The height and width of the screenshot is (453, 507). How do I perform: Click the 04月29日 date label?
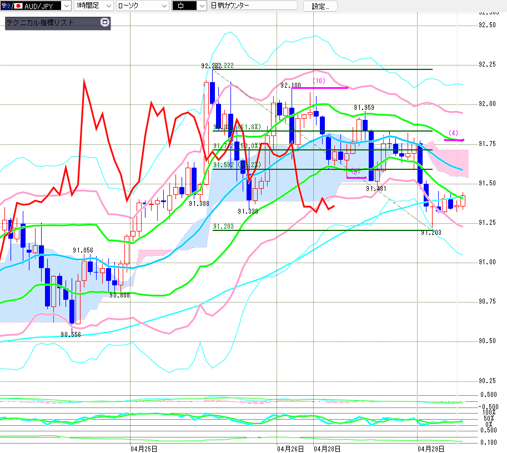coord(431,449)
